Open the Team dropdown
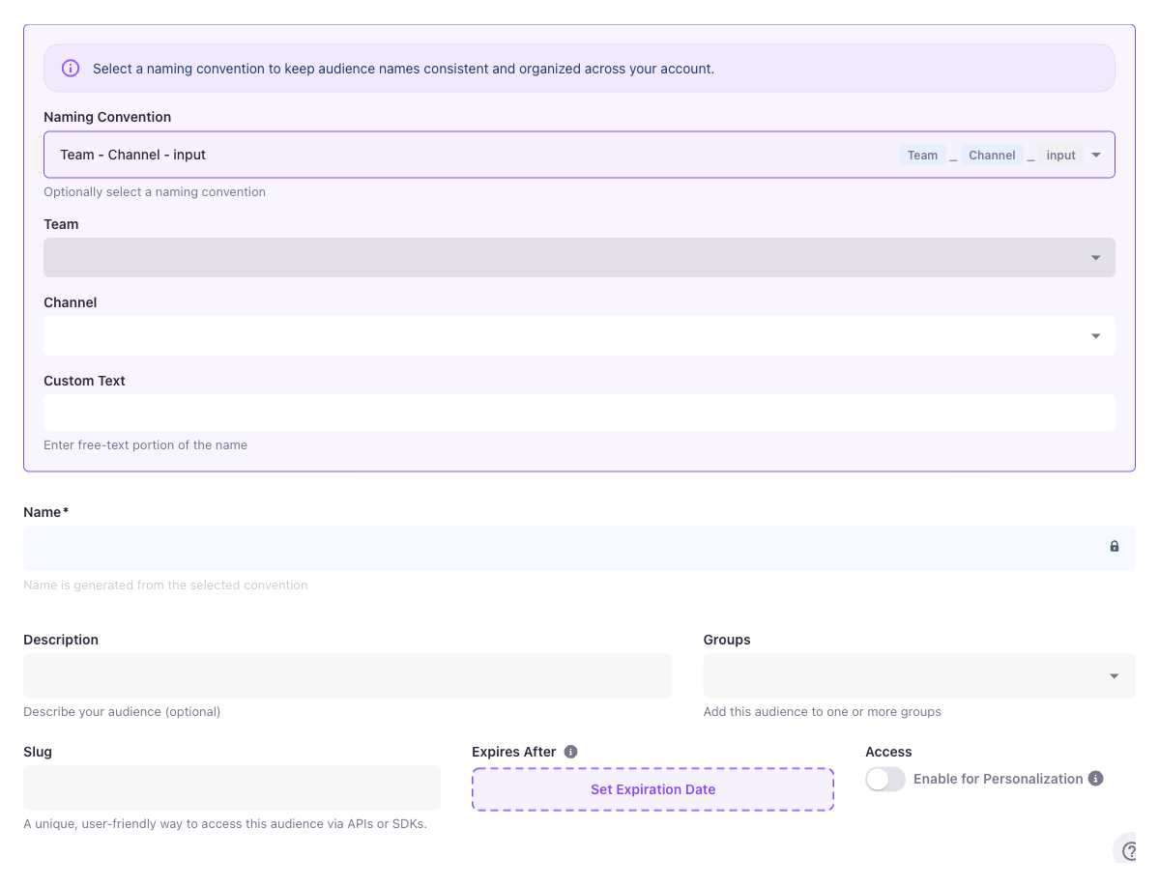The height and width of the screenshot is (886, 1159). 579,257
